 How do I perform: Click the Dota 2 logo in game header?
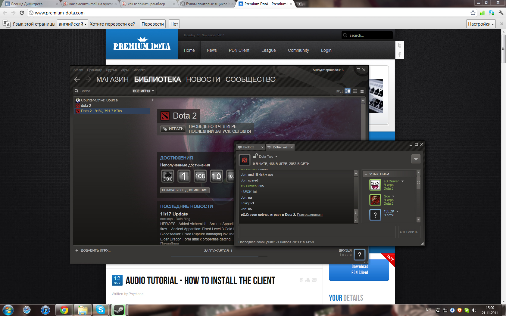(x=165, y=116)
